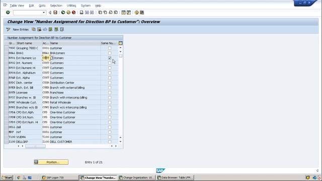Click text 'Branch with external billing'
The image size is (322, 181).
point(67,87)
